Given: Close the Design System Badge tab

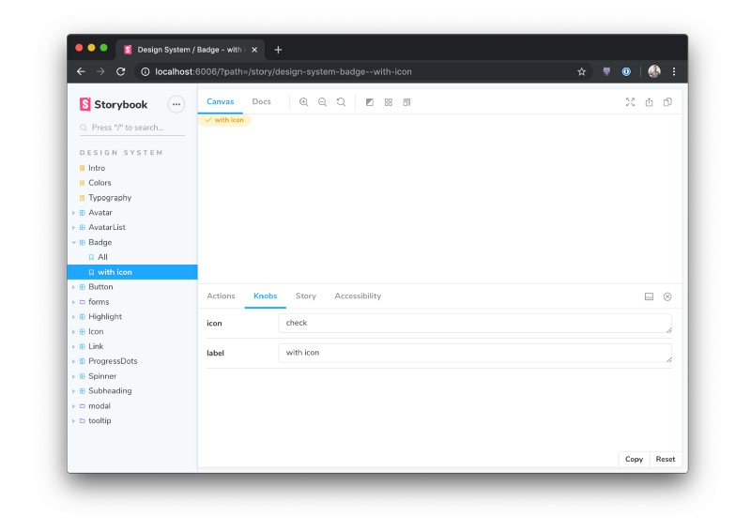Looking at the screenshot, I should pos(254,50).
